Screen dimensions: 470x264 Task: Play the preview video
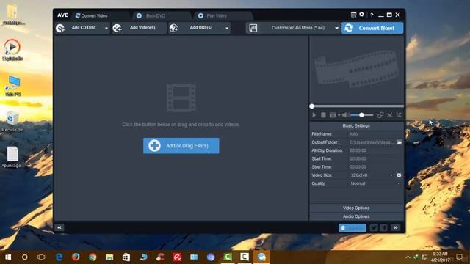pos(314,115)
